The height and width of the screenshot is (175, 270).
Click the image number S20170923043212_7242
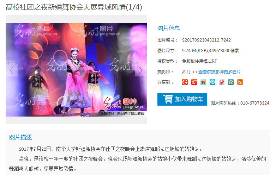[206, 40]
